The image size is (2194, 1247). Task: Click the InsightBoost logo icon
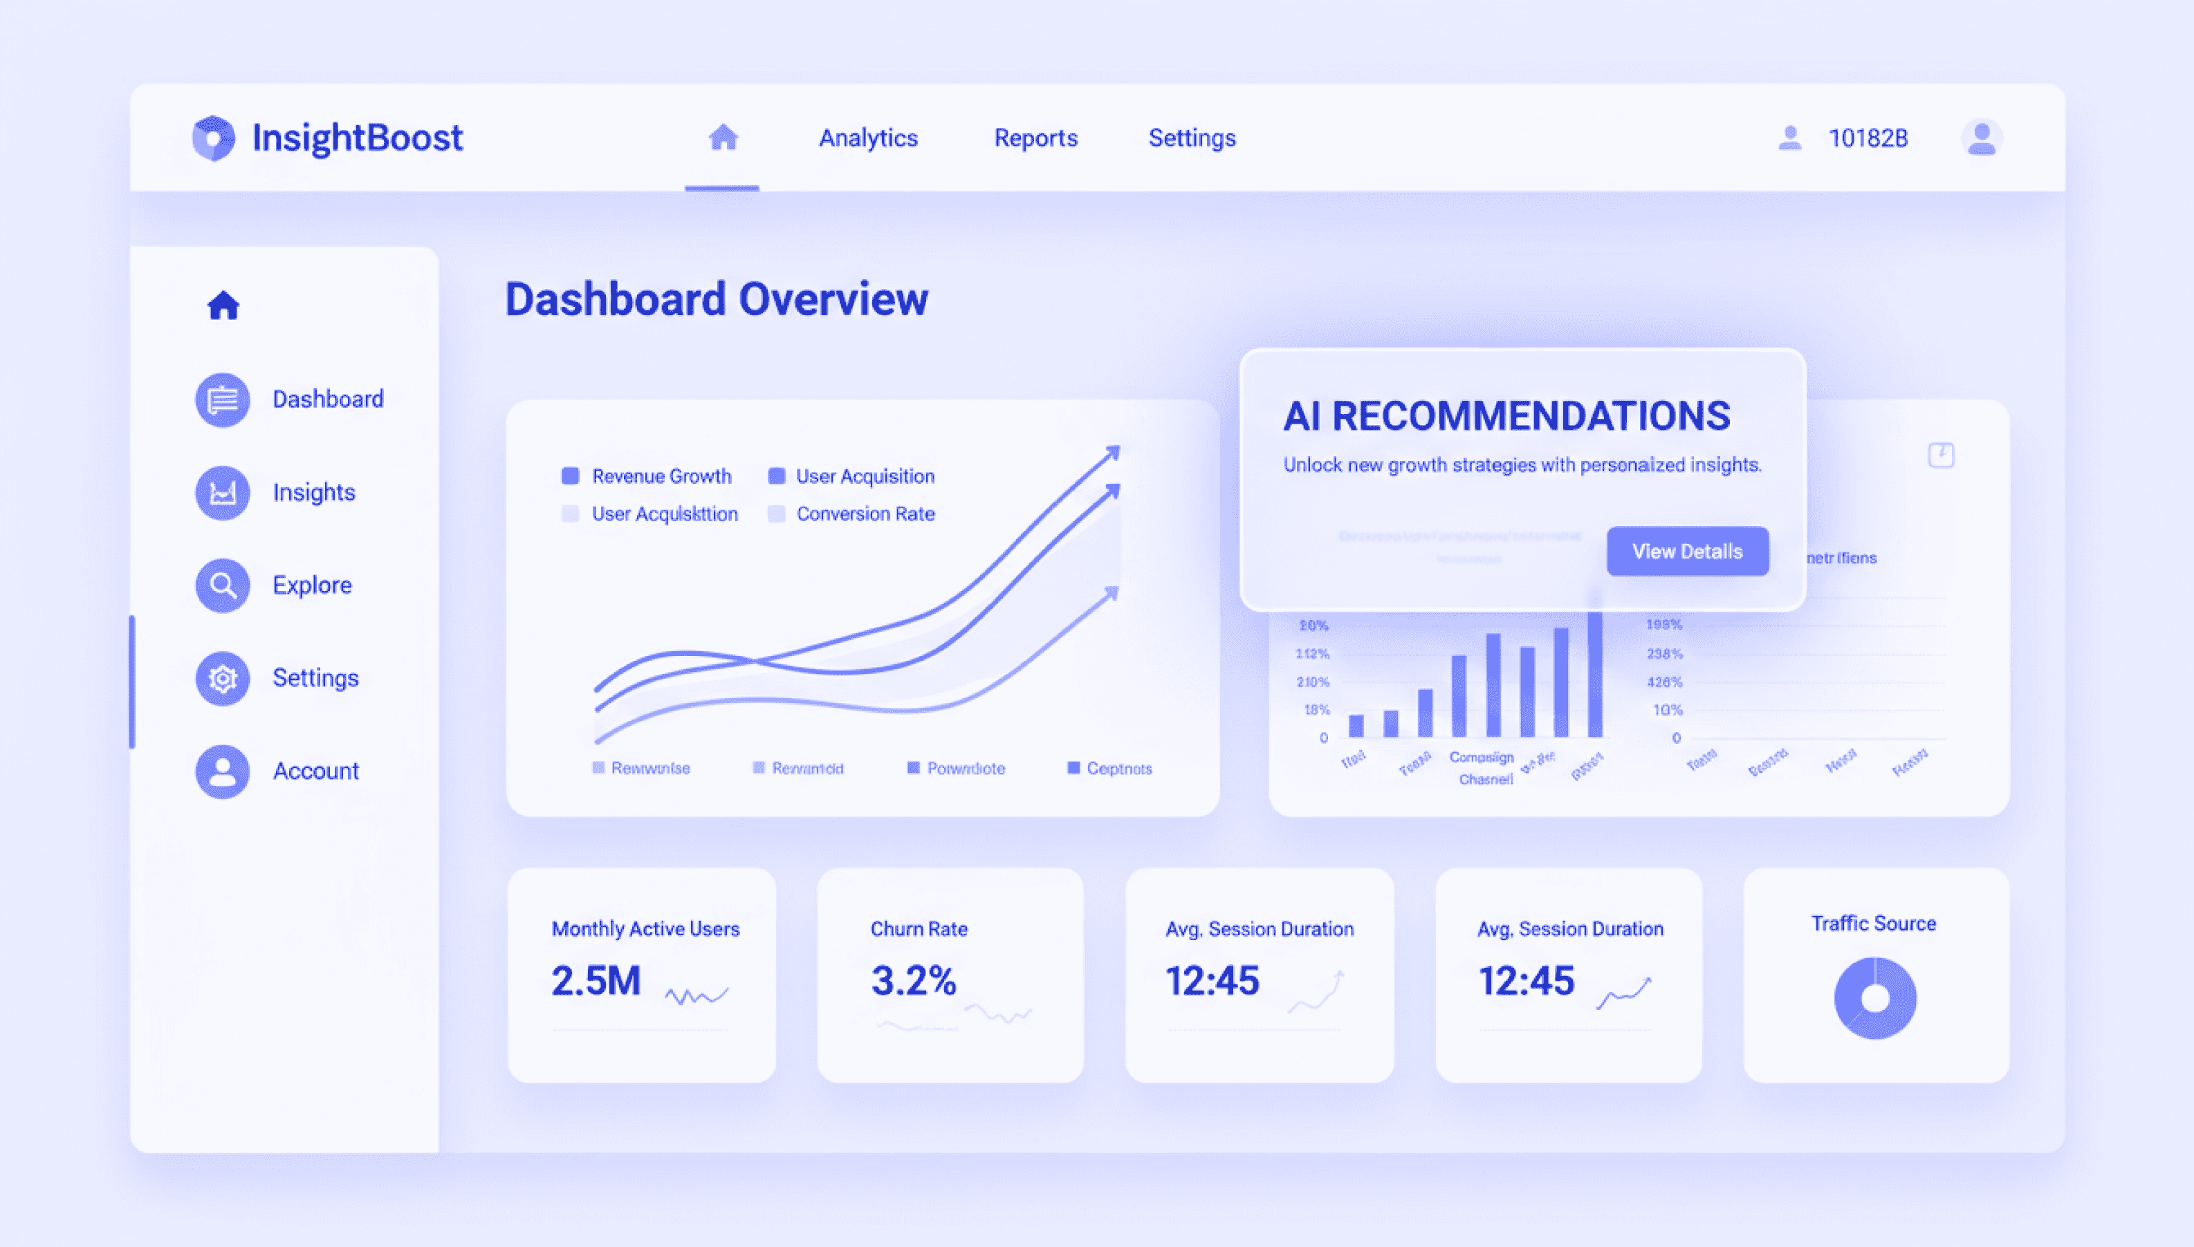212,138
